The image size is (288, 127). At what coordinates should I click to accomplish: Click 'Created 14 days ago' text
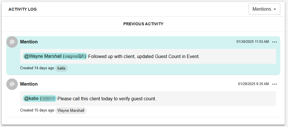(37, 68)
